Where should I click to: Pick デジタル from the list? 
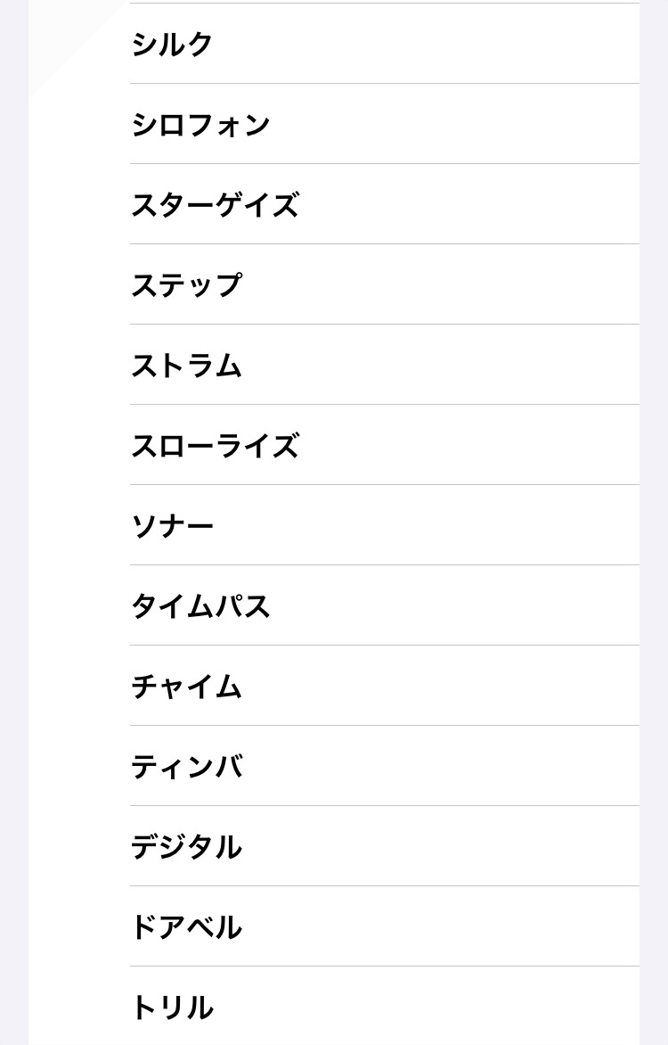[x=186, y=846]
